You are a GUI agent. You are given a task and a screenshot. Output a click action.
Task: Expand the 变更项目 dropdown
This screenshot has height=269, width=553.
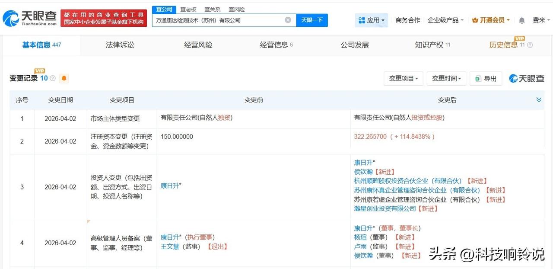point(403,78)
